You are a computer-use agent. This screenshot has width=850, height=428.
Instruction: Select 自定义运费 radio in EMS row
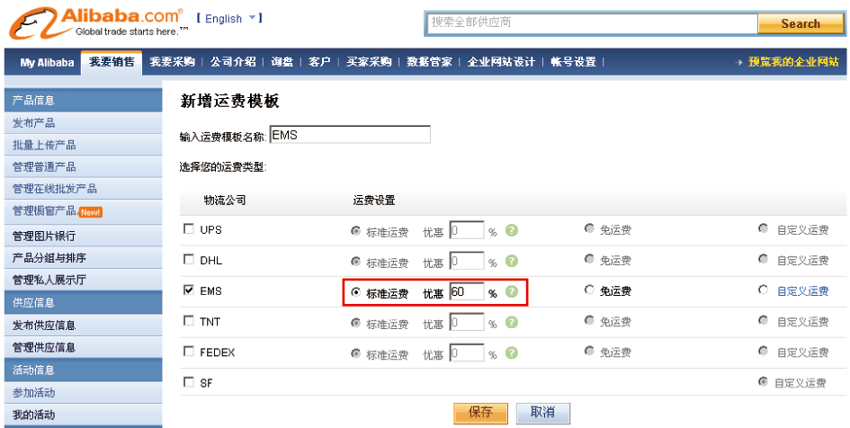(764, 290)
